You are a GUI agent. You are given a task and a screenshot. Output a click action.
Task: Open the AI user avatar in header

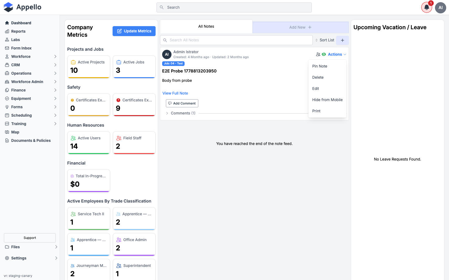click(441, 7)
